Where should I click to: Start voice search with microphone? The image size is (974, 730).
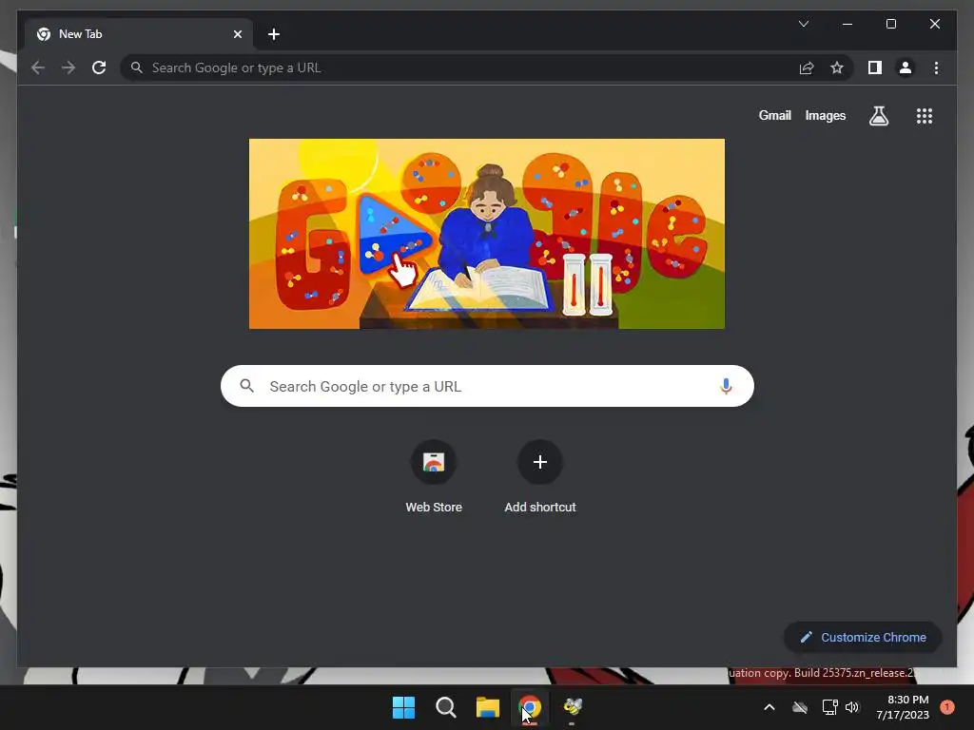coord(726,386)
